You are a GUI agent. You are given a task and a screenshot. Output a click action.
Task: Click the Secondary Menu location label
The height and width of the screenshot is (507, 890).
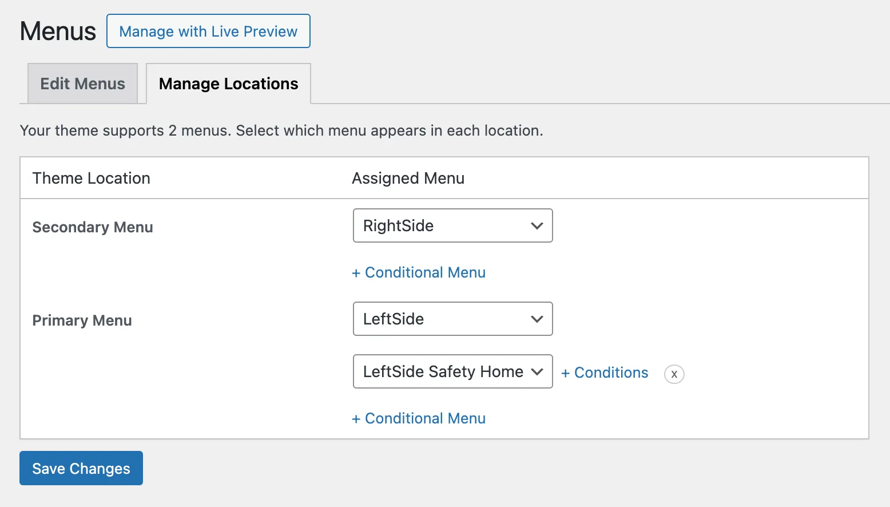pos(93,227)
